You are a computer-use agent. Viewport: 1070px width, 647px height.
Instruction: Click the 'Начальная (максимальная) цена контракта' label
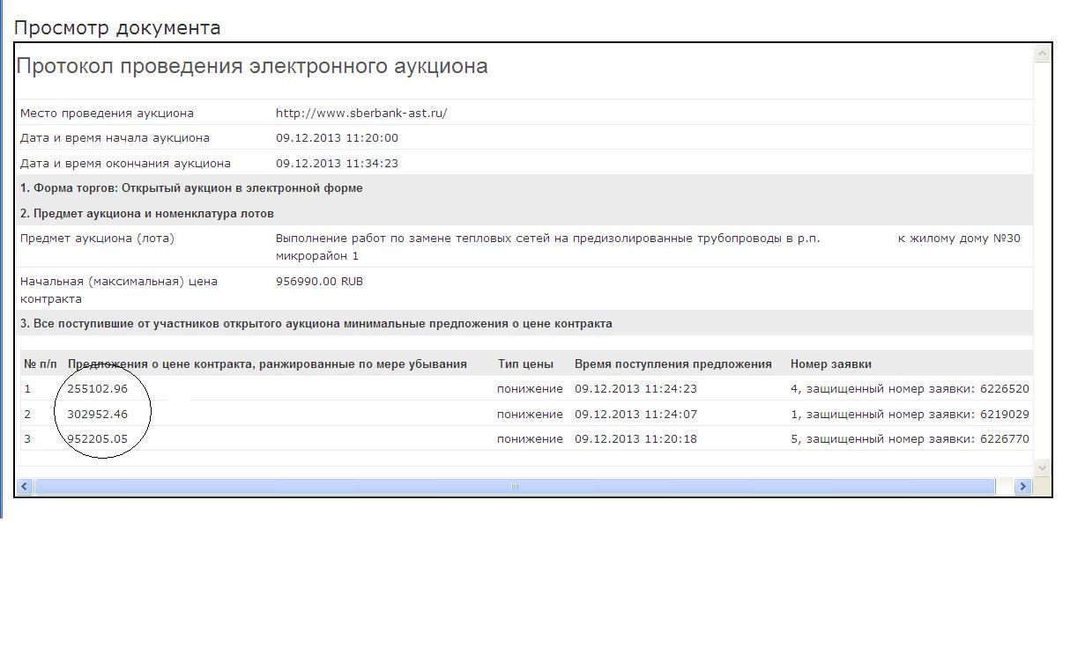point(119,290)
